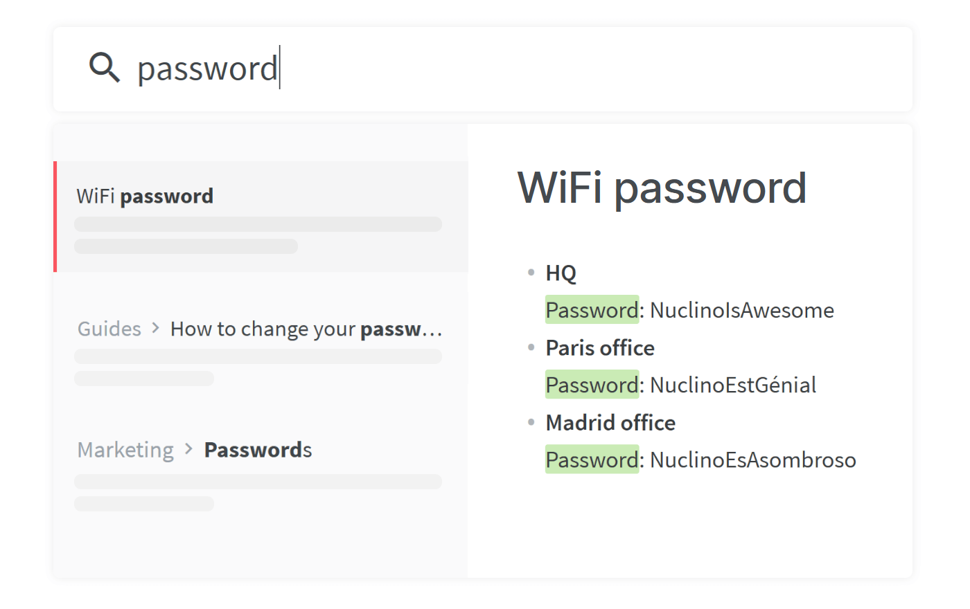Click the Madrid office list item
This screenshot has width=970, height=609.
tap(610, 423)
